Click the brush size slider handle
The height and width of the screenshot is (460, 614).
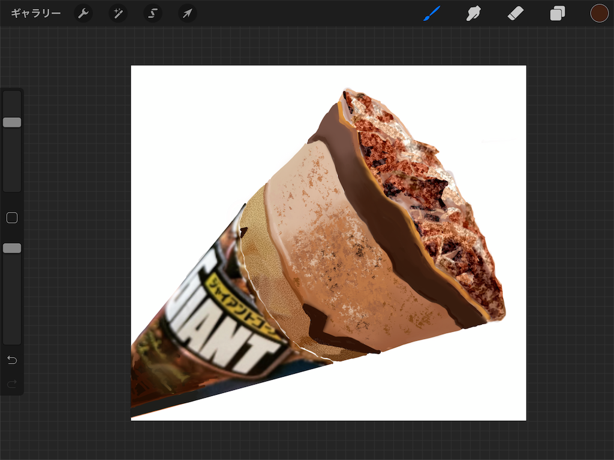(x=12, y=122)
